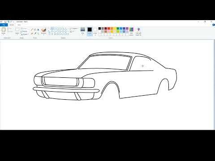Screen dimensions: 215x161
Task: Switch to the View ribbon tab
Action: [x=19, y=25]
